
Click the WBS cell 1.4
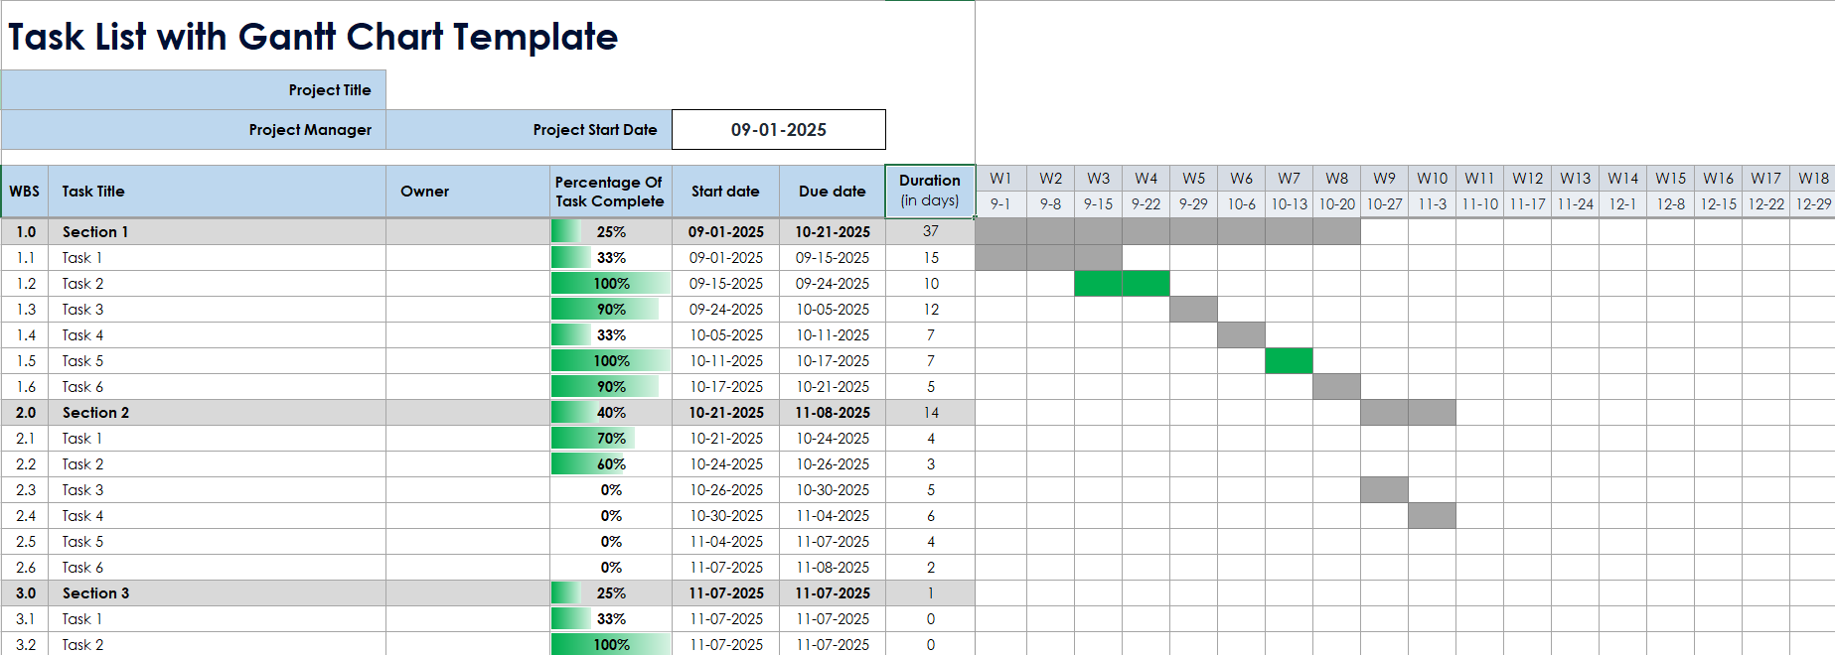pyautogui.click(x=25, y=334)
